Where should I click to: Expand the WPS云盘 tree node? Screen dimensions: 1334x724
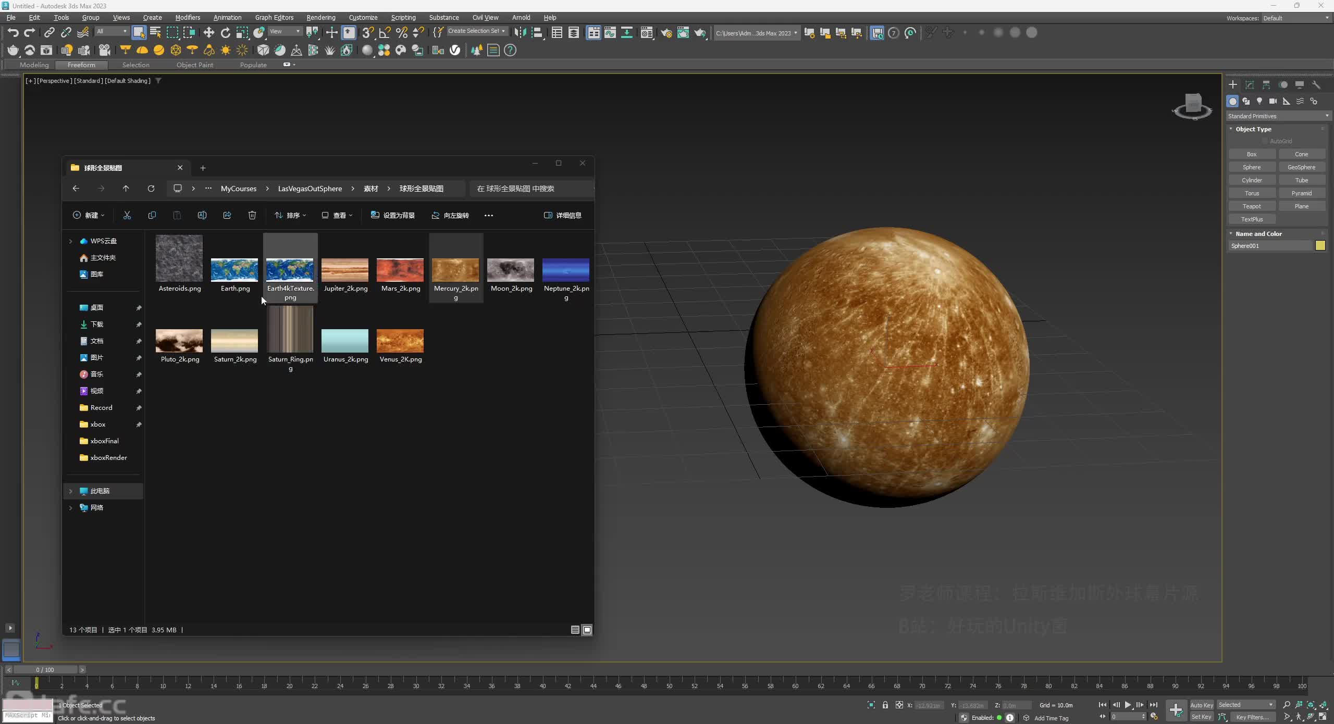coord(70,241)
